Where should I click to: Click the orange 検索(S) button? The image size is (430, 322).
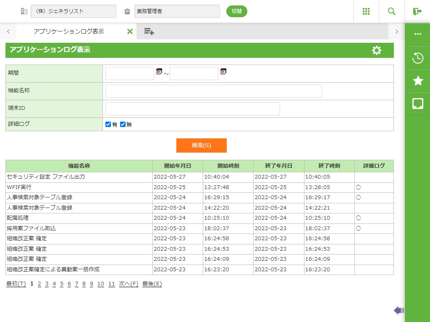[201, 145]
